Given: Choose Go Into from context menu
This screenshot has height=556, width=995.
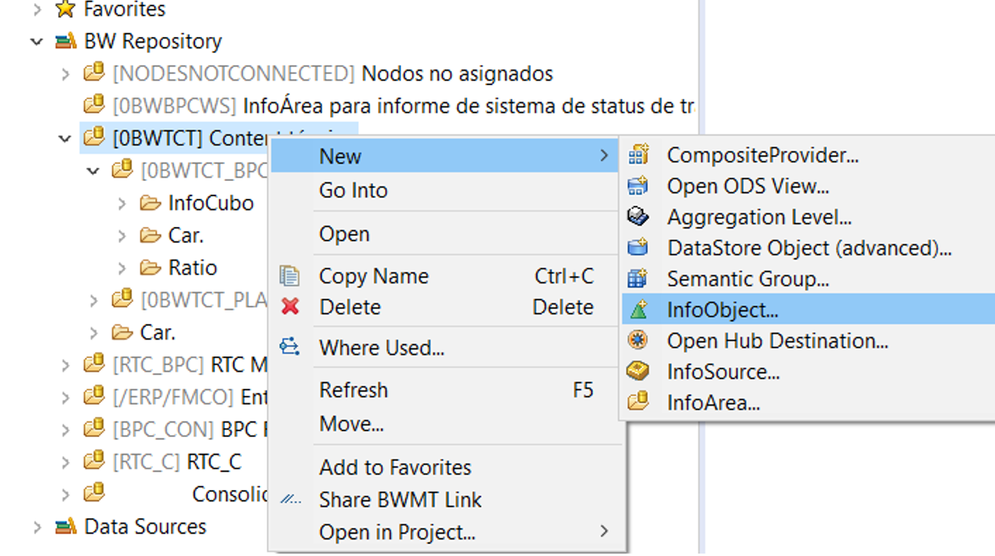Looking at the screenshot, I should pos(353,191).
